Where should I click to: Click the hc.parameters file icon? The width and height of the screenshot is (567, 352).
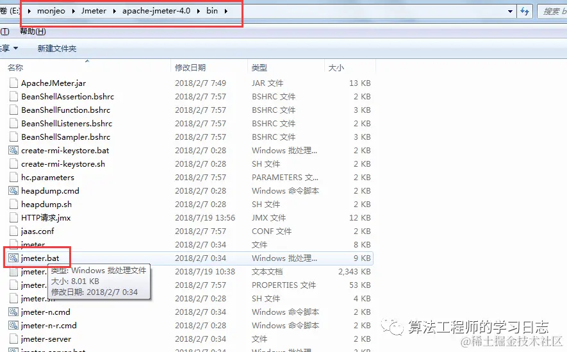[13, 177]
